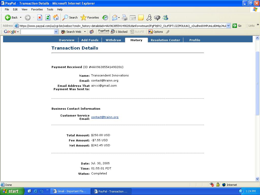Viewport: 260px width, 195px height.
Task: Toggle the popup blocker '1 blocked'
Action: (119, 32)
